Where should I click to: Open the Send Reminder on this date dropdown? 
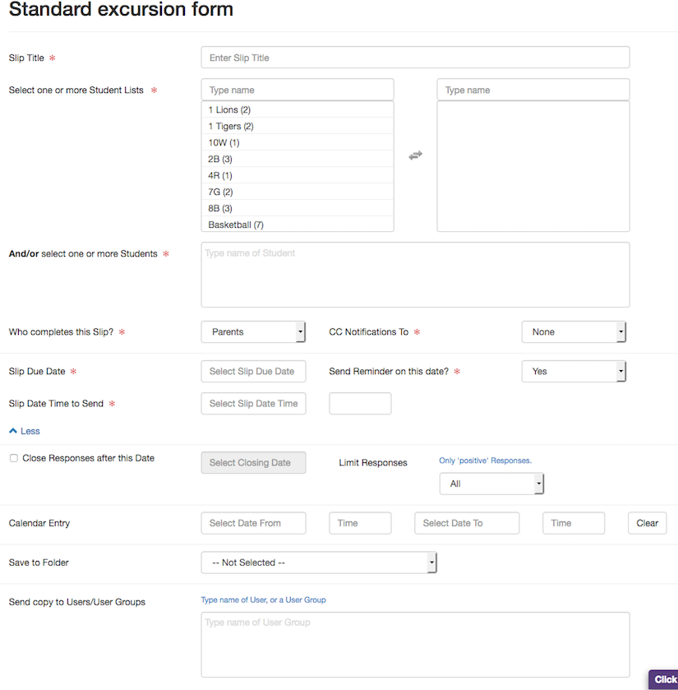coord(574,372)
